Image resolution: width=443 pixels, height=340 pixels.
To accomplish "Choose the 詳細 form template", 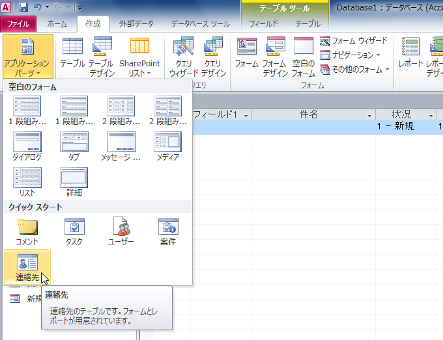I will click(74, 182).
